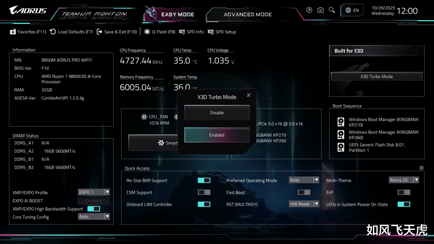The image size is (434, 244).
Task: Toggle CSM Support switch
Action: (204, 192)
